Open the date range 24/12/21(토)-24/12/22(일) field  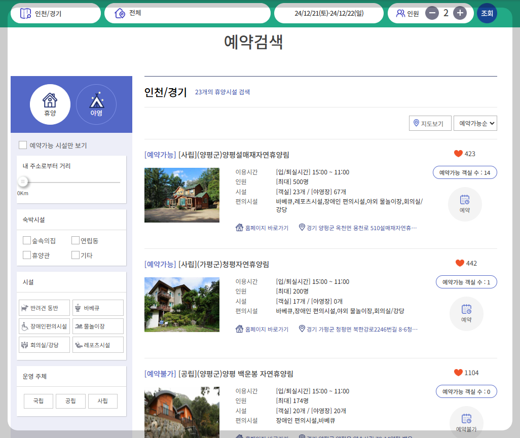(x=329, y=13)
